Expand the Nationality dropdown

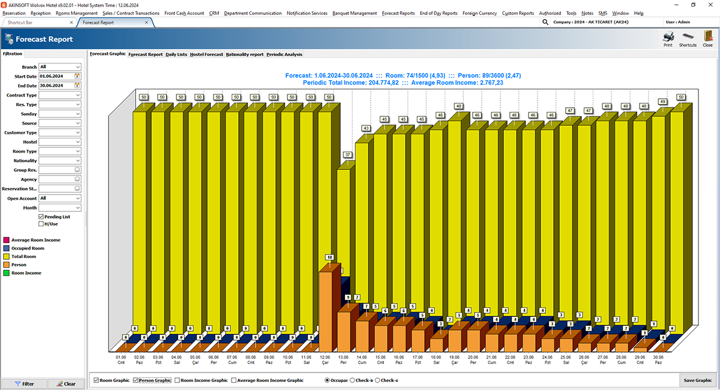pos(78,160)
